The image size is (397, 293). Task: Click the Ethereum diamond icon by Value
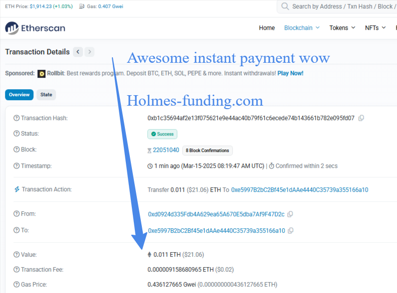coord(149,254)
